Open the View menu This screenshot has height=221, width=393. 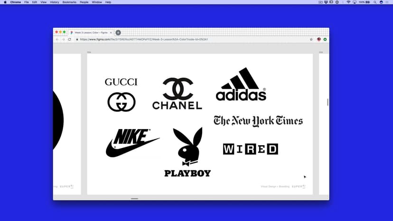point(43,2)
